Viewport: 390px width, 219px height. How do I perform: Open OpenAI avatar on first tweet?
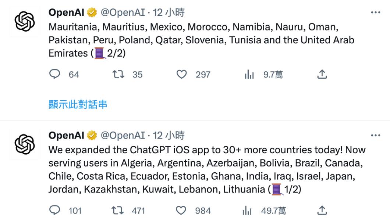(25, 22)
